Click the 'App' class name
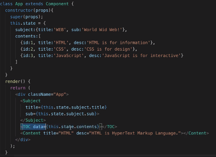This screenshot has width=216, height=157. pyautogui.click(x=19, y=4)
